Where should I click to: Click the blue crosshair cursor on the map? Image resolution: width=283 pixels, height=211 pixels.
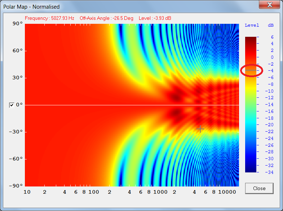coord(200,129)
